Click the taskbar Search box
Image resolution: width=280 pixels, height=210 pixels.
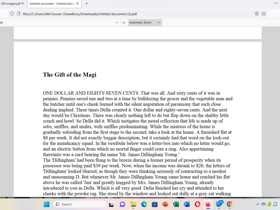click(x=80, y=204)
